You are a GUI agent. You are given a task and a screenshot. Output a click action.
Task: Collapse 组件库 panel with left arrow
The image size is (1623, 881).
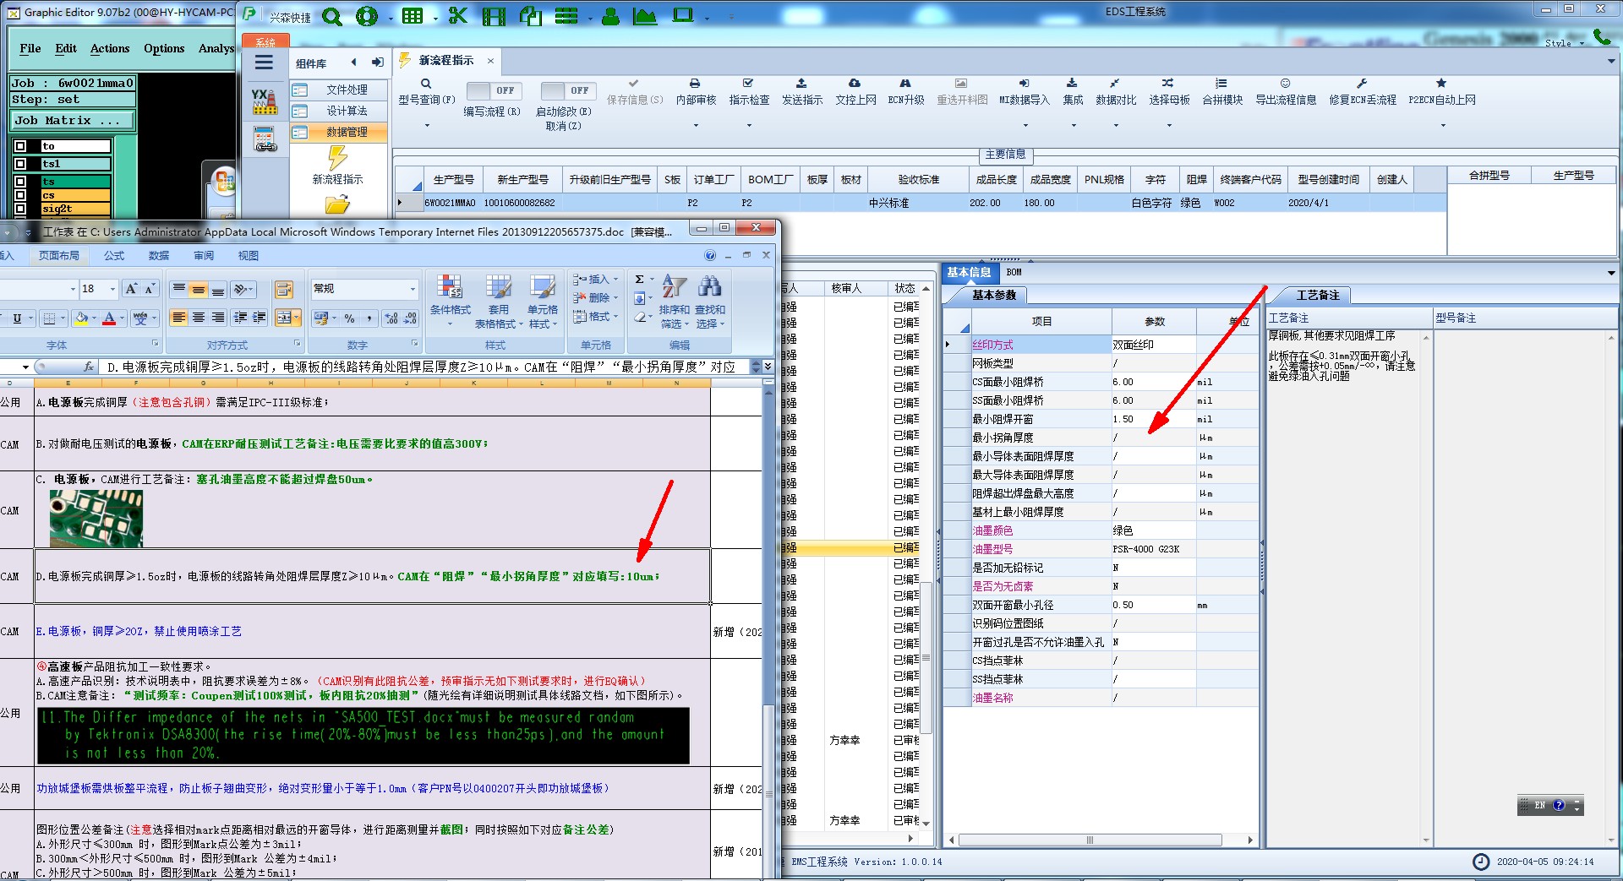coord(353,63)
